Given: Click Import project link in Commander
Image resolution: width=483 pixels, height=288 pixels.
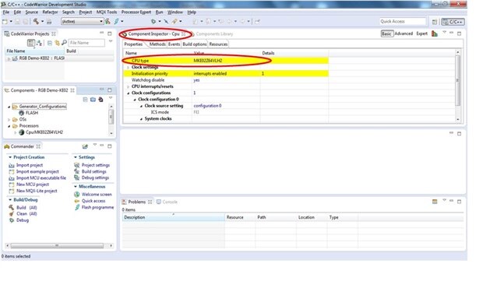Looking at the screenshot, I should (30, 165).
